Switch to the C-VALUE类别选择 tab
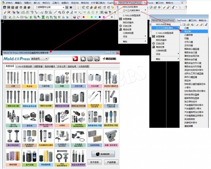Screen dimensions: 211x169 [x=24, y=66]
